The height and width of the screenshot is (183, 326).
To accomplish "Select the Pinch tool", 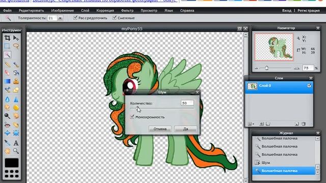I will [16, 133].
